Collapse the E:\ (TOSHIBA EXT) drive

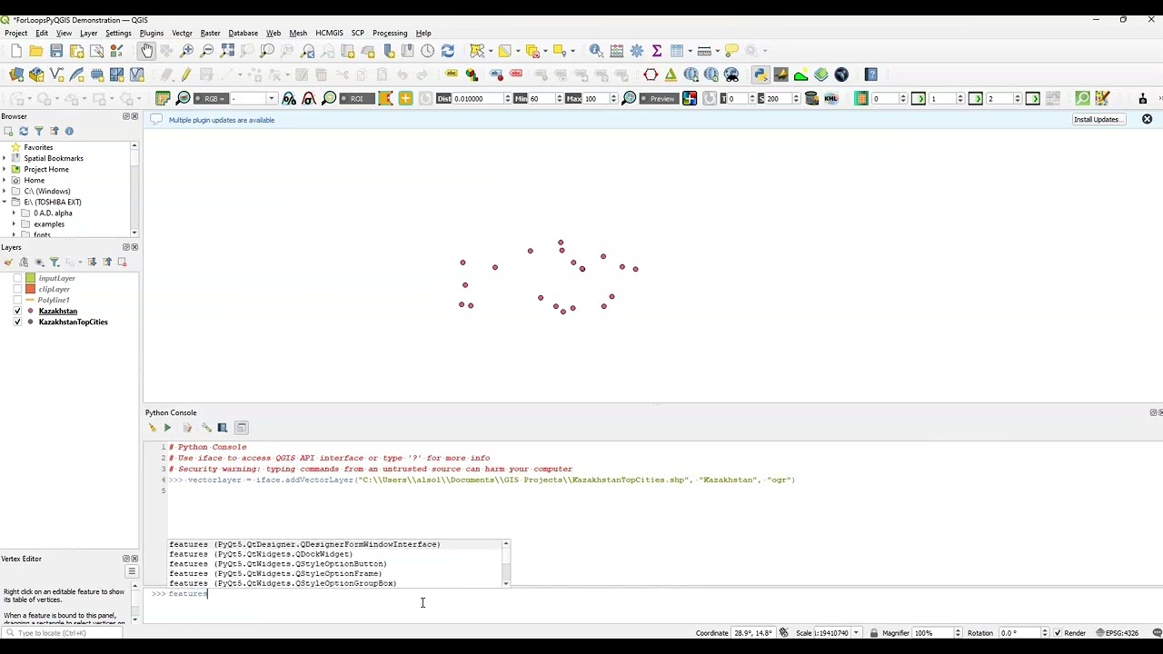point(5,202)
